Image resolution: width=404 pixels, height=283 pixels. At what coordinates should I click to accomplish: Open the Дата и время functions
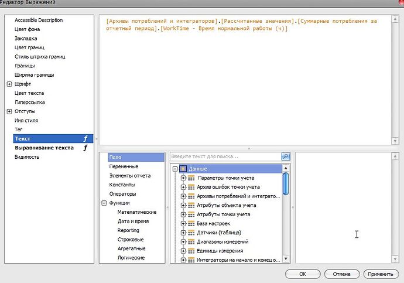(x=133, y=221)
